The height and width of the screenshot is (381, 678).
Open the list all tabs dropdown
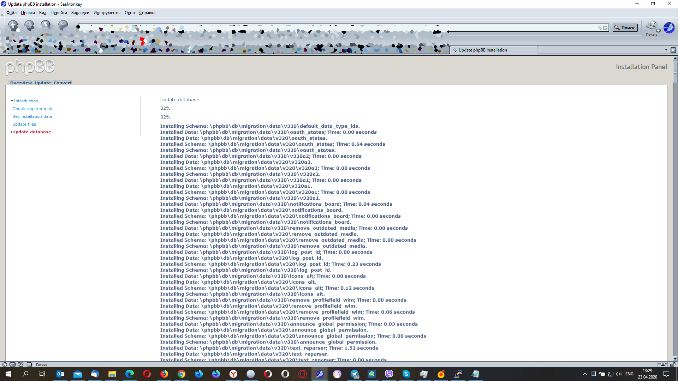coord(666,50)
